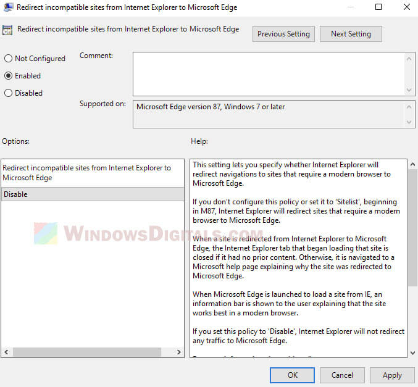Click the OK button
418x387 pixels.
292,375
